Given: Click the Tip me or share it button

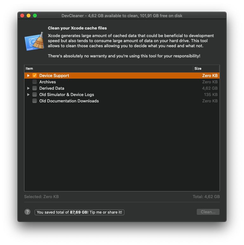Looking at the screenshot, I should click(x=79, y=212).
